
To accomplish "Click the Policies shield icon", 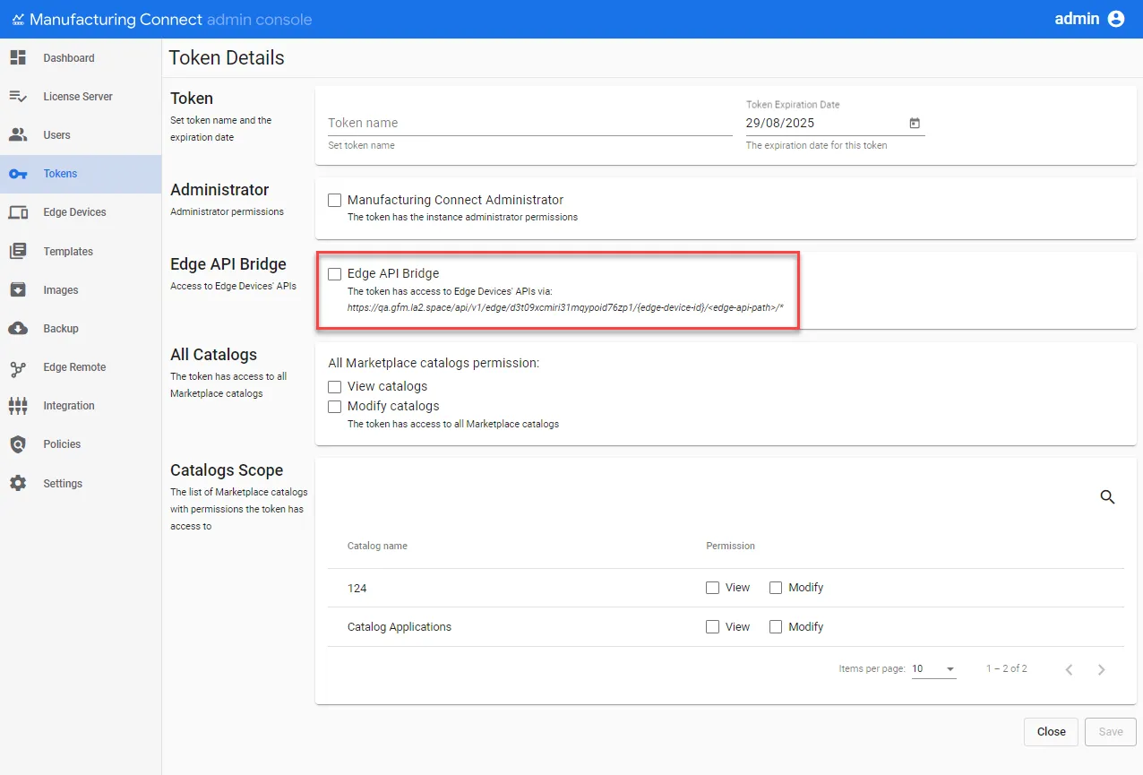I will tap(18, 444).
